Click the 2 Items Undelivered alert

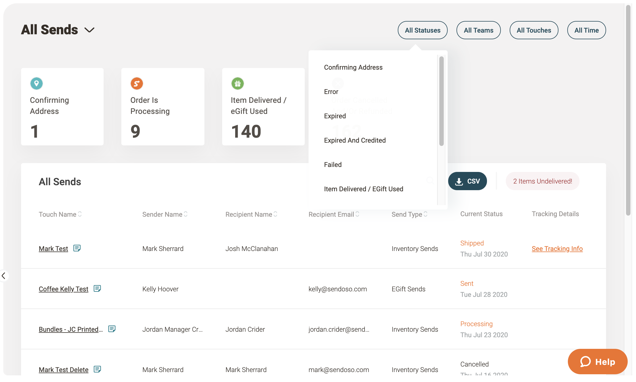542,181
